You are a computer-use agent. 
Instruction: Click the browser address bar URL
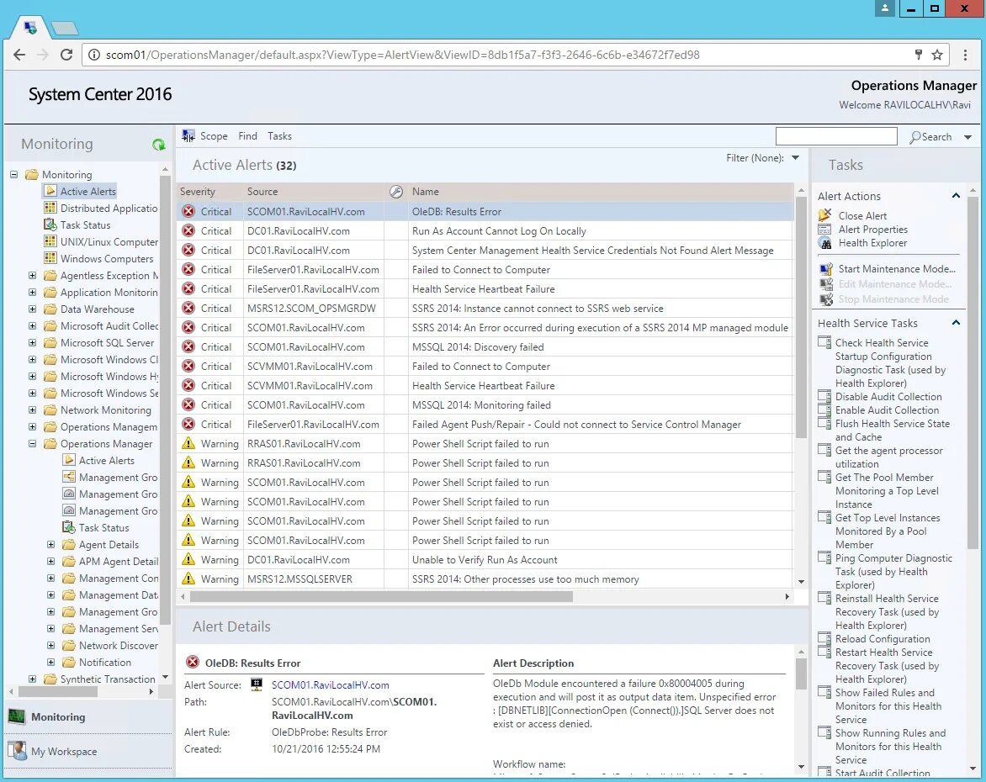pos(402,55)
